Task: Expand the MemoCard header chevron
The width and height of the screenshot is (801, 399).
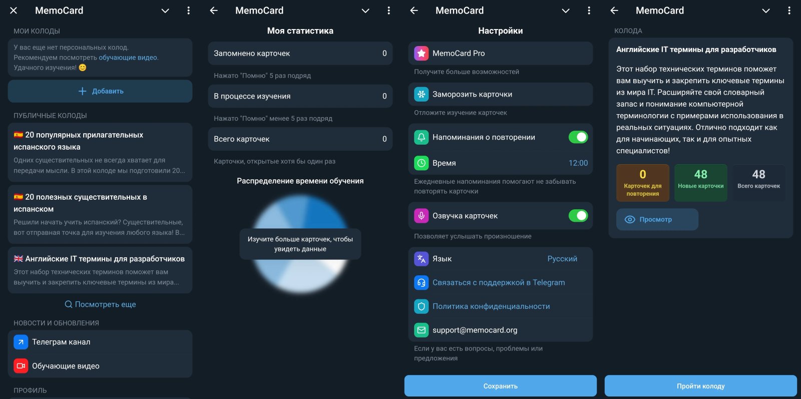Action: (x=165, y=11)
